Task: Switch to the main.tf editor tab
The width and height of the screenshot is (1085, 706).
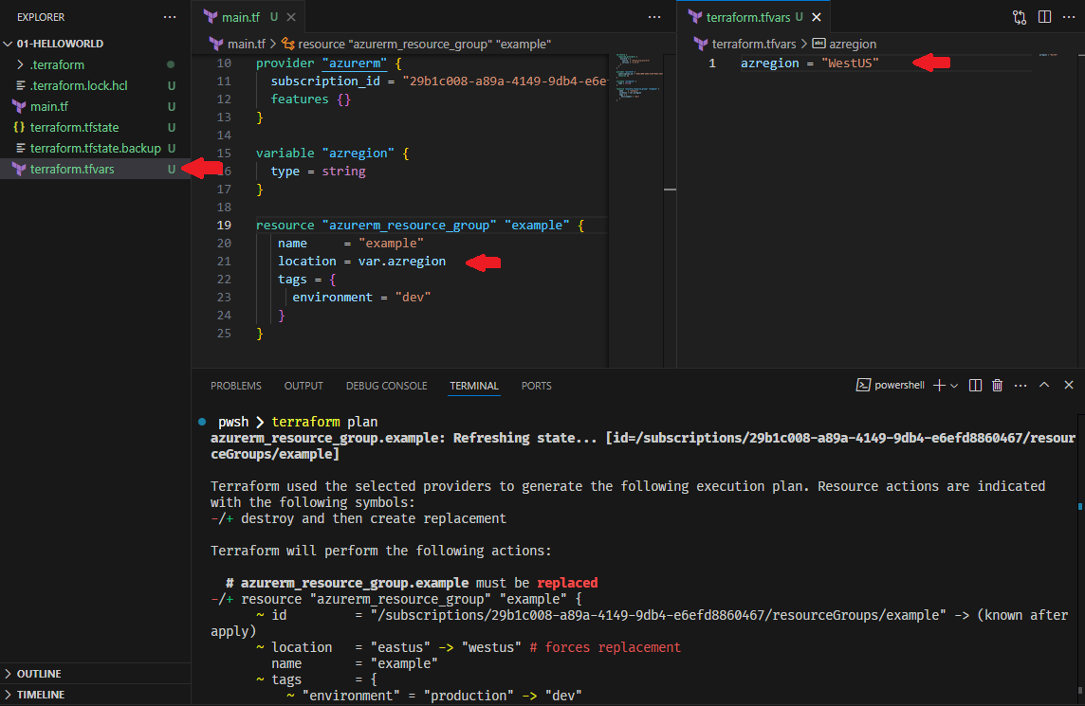Action: [x=240, y=17]
